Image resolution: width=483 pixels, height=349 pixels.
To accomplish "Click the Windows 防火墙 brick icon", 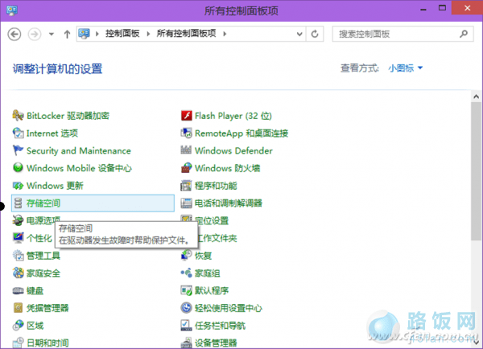I will [x=187, y=168].
